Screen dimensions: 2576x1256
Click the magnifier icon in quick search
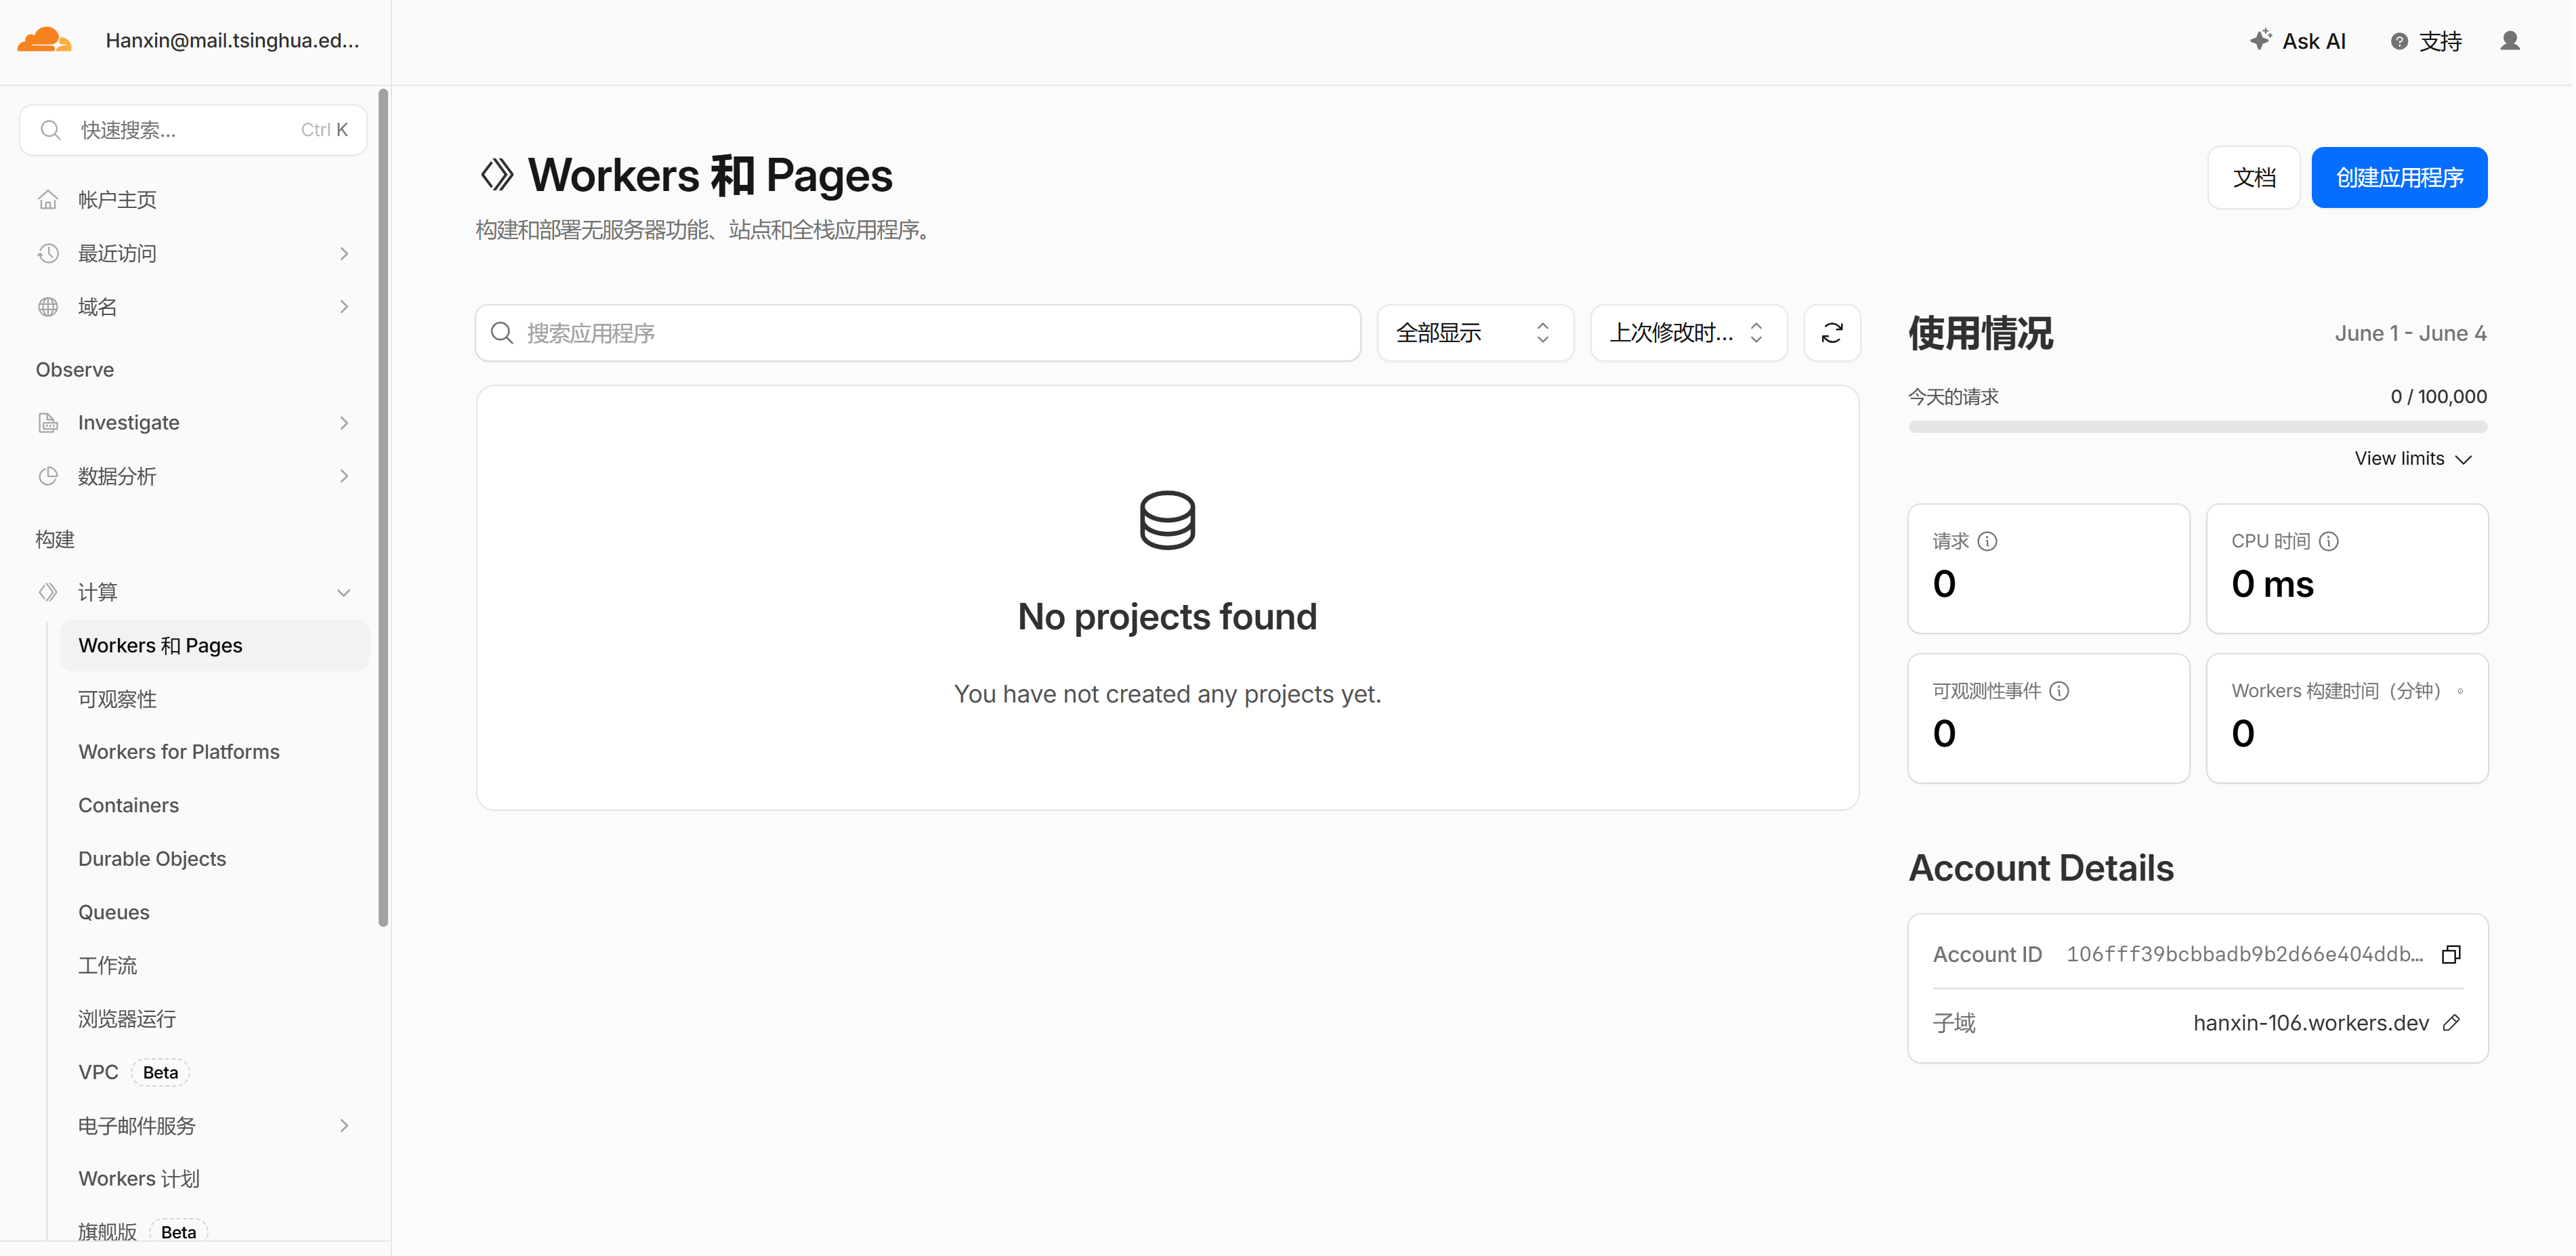pyautogui.click(x=50, y=130)
